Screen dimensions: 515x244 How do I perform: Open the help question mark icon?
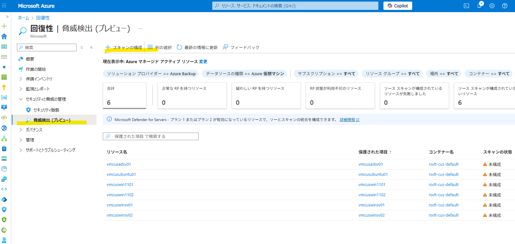coord(504,6)
